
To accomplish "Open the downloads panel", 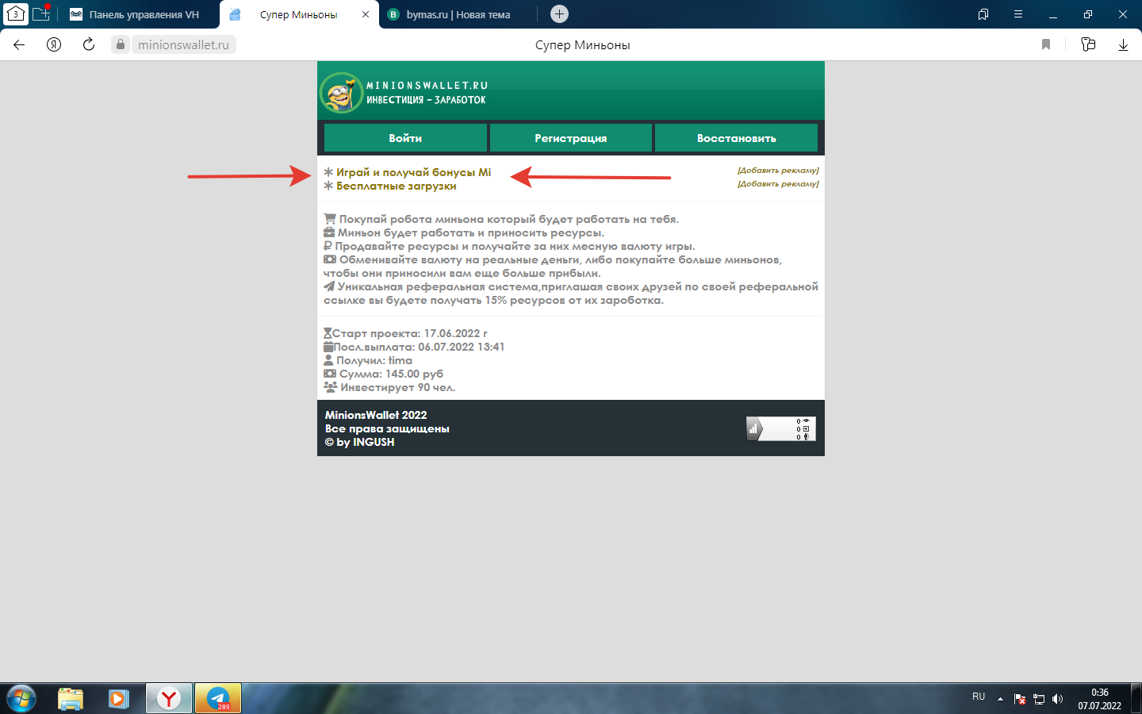I will point(1123,45).
